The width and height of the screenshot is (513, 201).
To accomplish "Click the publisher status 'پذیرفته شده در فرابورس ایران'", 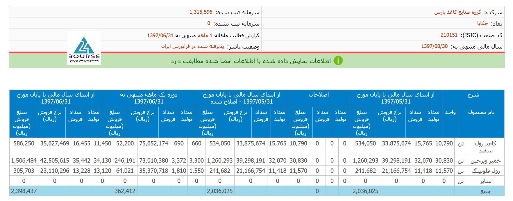I will 193,46.
